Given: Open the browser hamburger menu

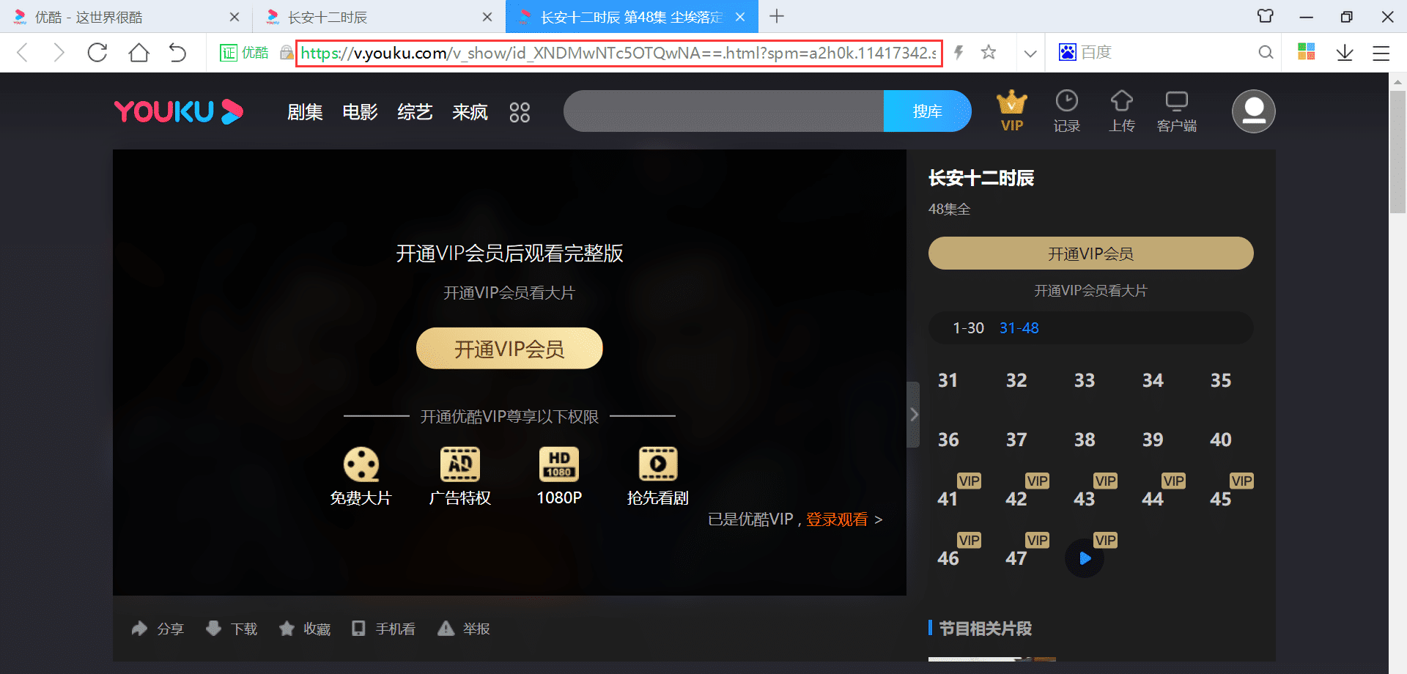Looking at the screenshot, I should point(1381,53).
